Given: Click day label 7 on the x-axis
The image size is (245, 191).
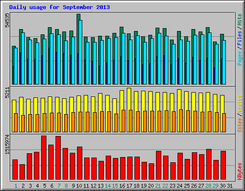Looking at the screenshot, I should click(x=59, y=186).
